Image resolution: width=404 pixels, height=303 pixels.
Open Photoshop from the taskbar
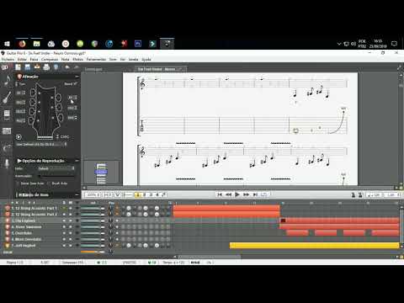(x=138, y=44)
